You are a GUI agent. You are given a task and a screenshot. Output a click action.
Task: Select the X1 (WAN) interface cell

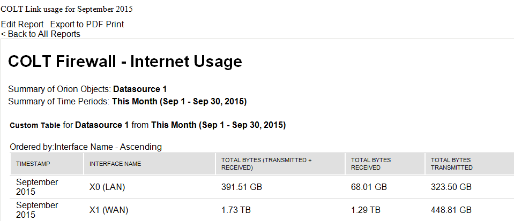pos(108,210)
